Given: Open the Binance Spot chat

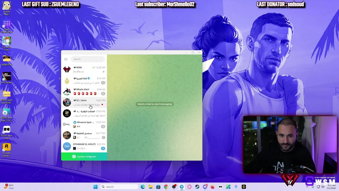Looking at the screenshot, I should coord(84,124).
